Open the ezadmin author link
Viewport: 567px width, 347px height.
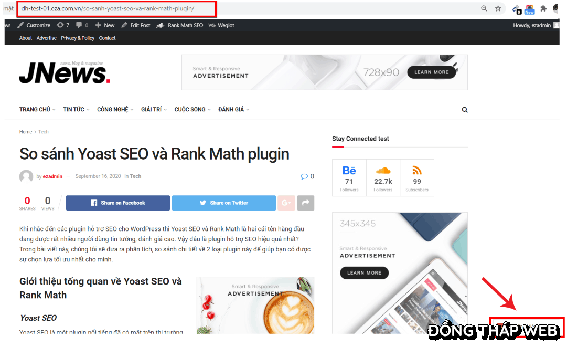click(x=52, y=177)
